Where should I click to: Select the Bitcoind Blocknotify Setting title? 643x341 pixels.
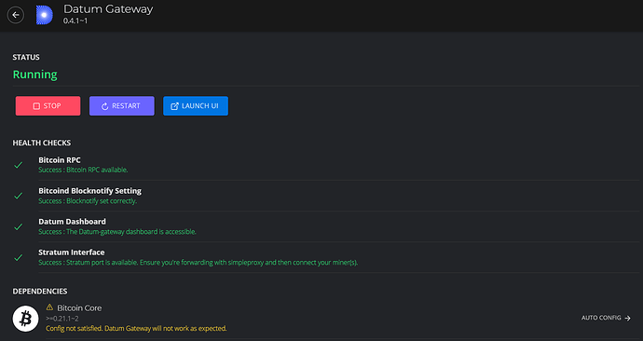coord(89,191)
